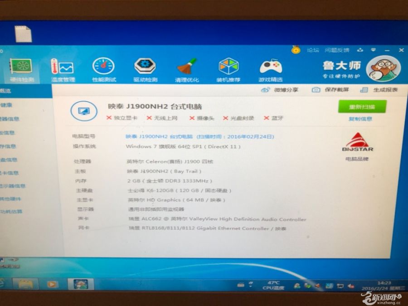Viewport: 408px width, 306px height.
Task: Click the 独立显卡 feature status item
Action: click(x=122, y=118)
